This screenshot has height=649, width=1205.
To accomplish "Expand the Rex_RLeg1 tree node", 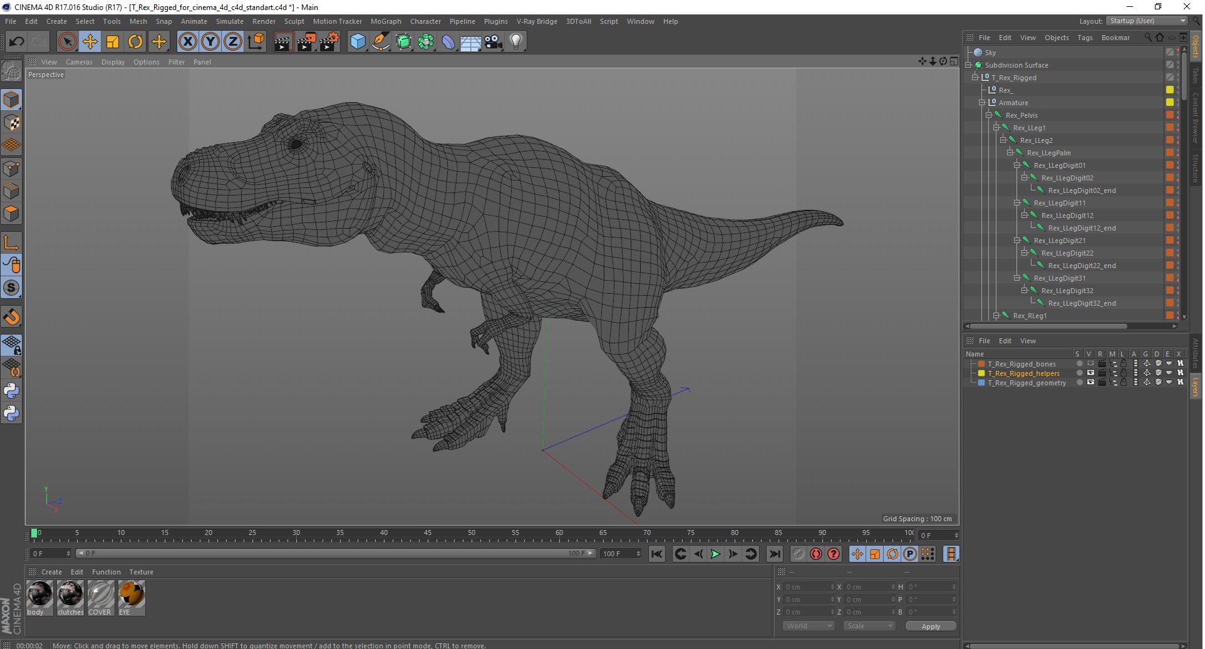I will point(996,316).
